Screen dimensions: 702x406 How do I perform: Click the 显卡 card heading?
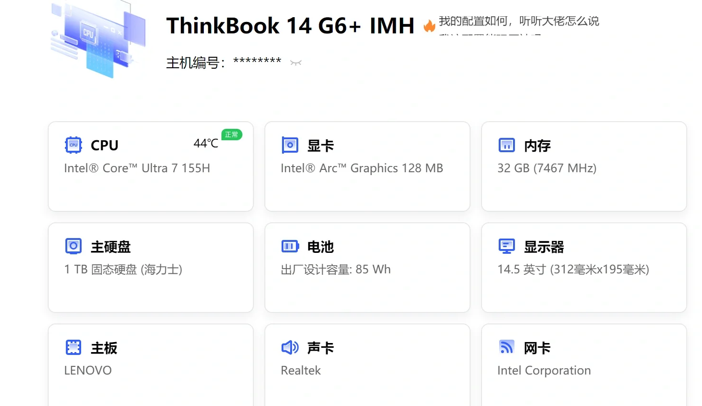(321, 146)
